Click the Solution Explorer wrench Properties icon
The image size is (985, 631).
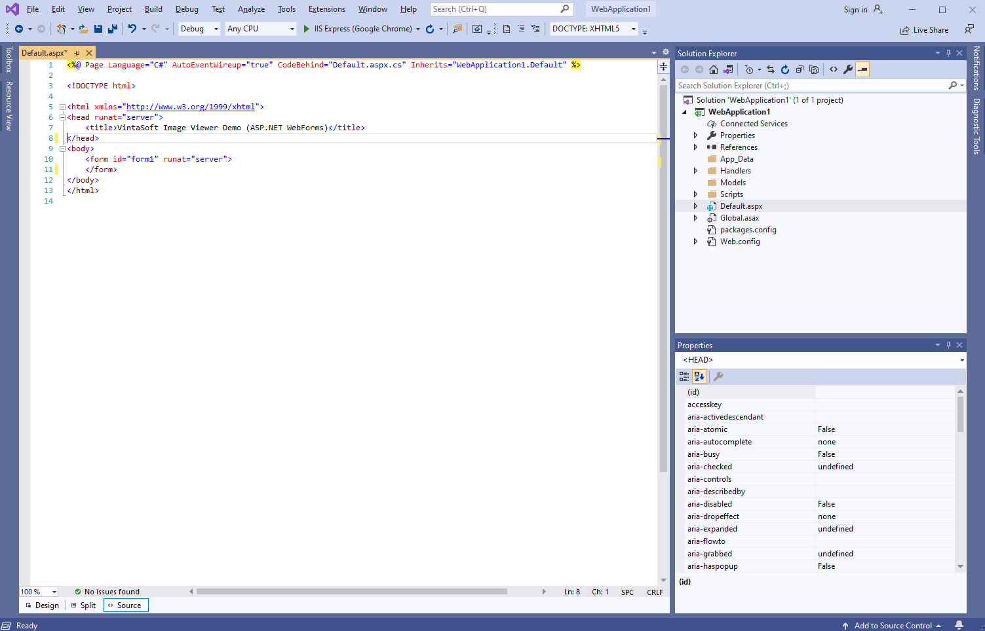[x=848, y=69]
